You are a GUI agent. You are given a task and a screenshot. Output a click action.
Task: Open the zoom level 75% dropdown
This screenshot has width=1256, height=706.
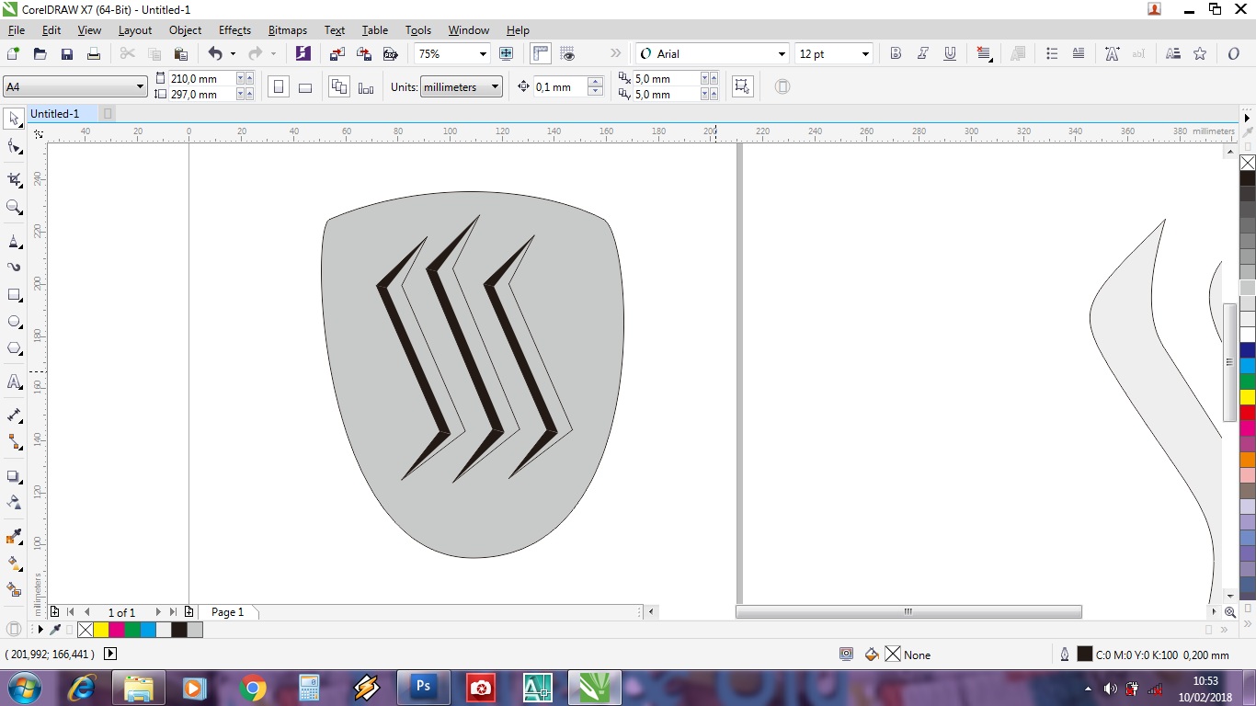coord(481,54)
